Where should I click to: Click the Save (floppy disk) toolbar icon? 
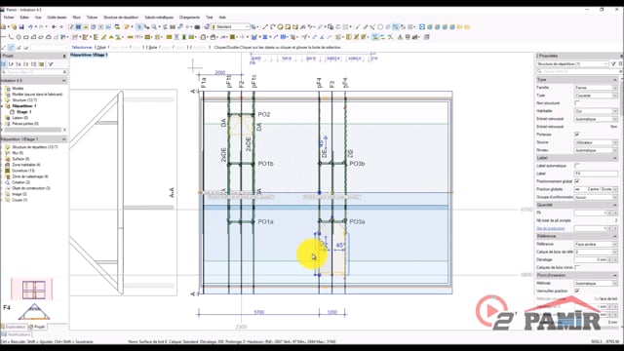[21, 27]
